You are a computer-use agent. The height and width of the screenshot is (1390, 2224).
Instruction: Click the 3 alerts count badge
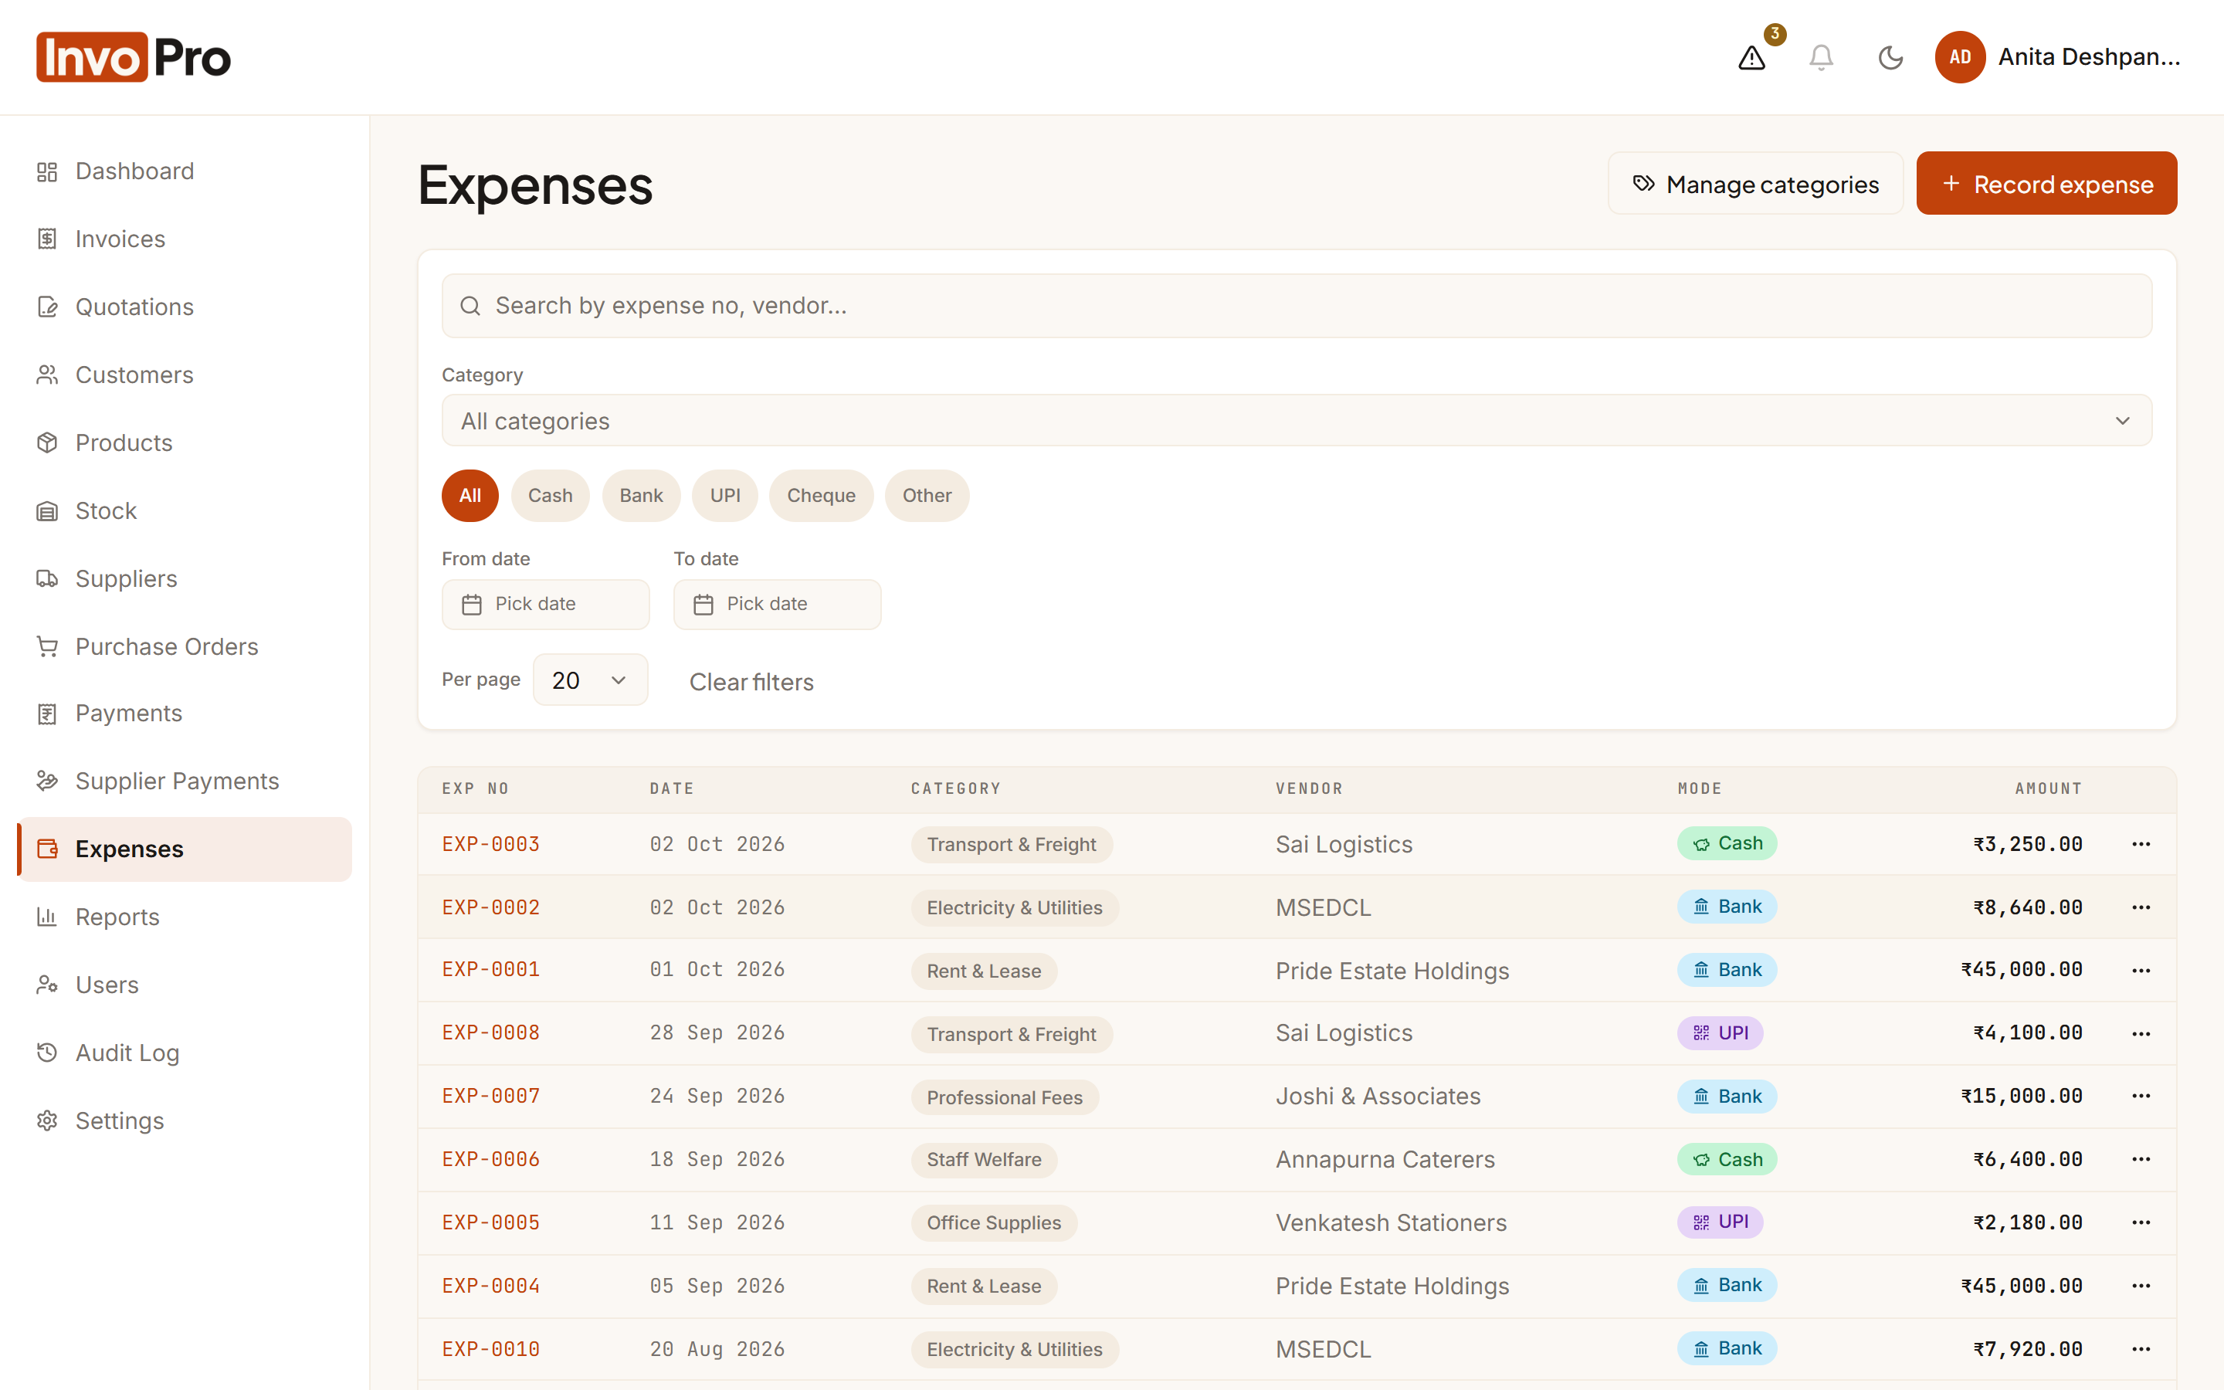tap(1775, 34)
